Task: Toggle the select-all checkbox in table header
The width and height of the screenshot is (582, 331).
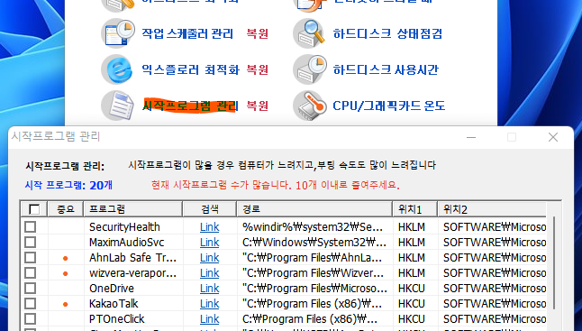Action: [34, 209]
